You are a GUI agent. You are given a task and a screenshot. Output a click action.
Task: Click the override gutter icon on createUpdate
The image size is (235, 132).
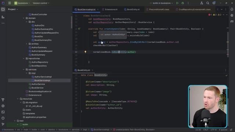click(79, 29)
